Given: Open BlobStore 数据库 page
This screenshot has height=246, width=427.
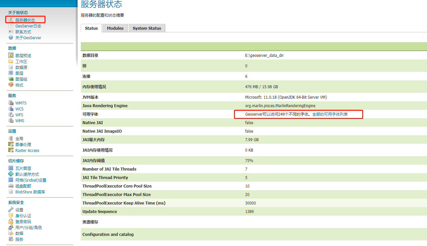Looking at the screenshot, I should click(30, 192).
